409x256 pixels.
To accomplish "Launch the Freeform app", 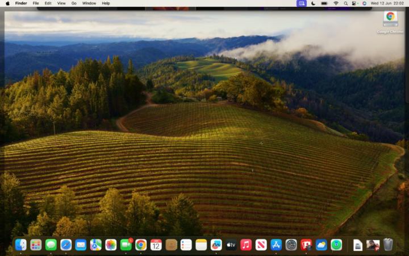I will point(216,245).
